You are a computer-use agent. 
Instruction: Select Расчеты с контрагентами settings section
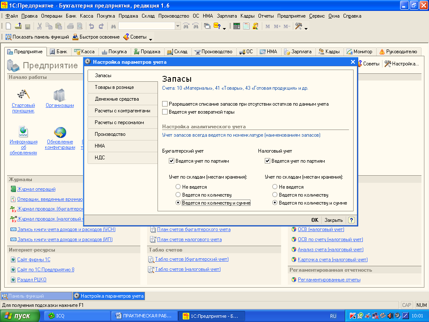pyautogui.click(x=123, y=111)
